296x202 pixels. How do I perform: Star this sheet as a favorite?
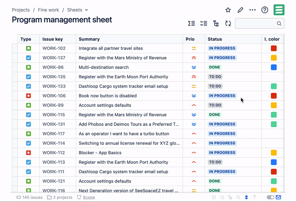pyautogui.click(x=228, y=10)
